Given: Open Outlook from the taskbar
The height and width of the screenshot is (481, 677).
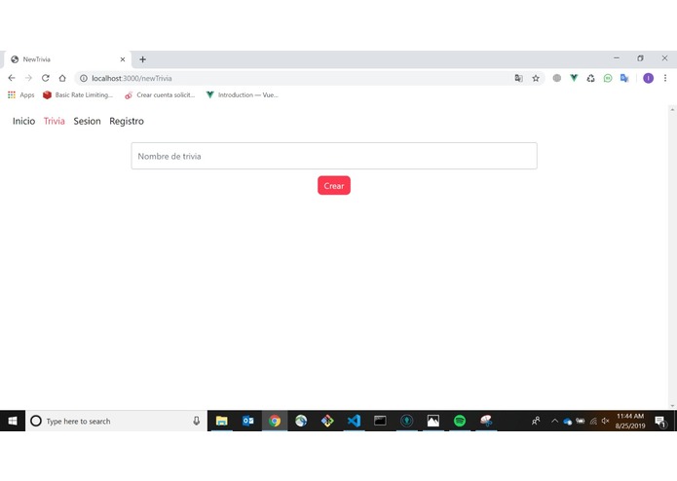Looking at the screenshot, I should coord(248,421).
